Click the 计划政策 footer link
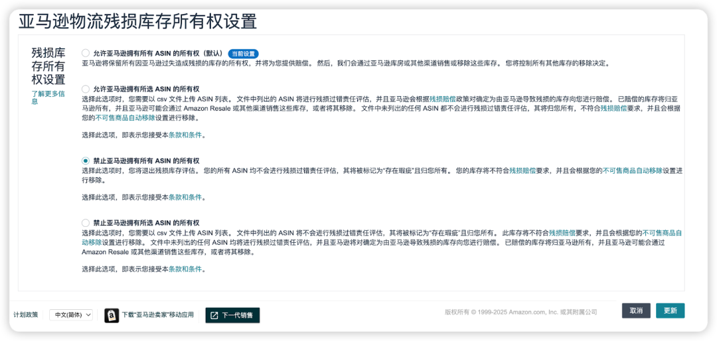Screen dimensions: 717x341 (26, 315)
